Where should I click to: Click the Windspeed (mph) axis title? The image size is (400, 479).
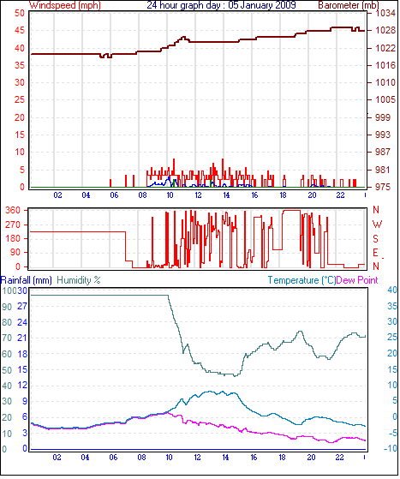[x=65, y=5]
